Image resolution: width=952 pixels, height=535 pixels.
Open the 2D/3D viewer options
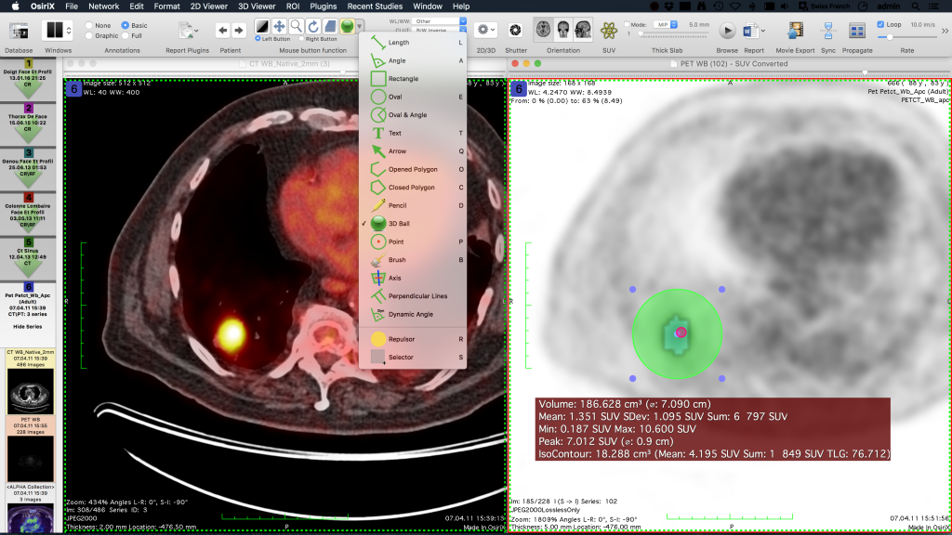pos(485,28)
